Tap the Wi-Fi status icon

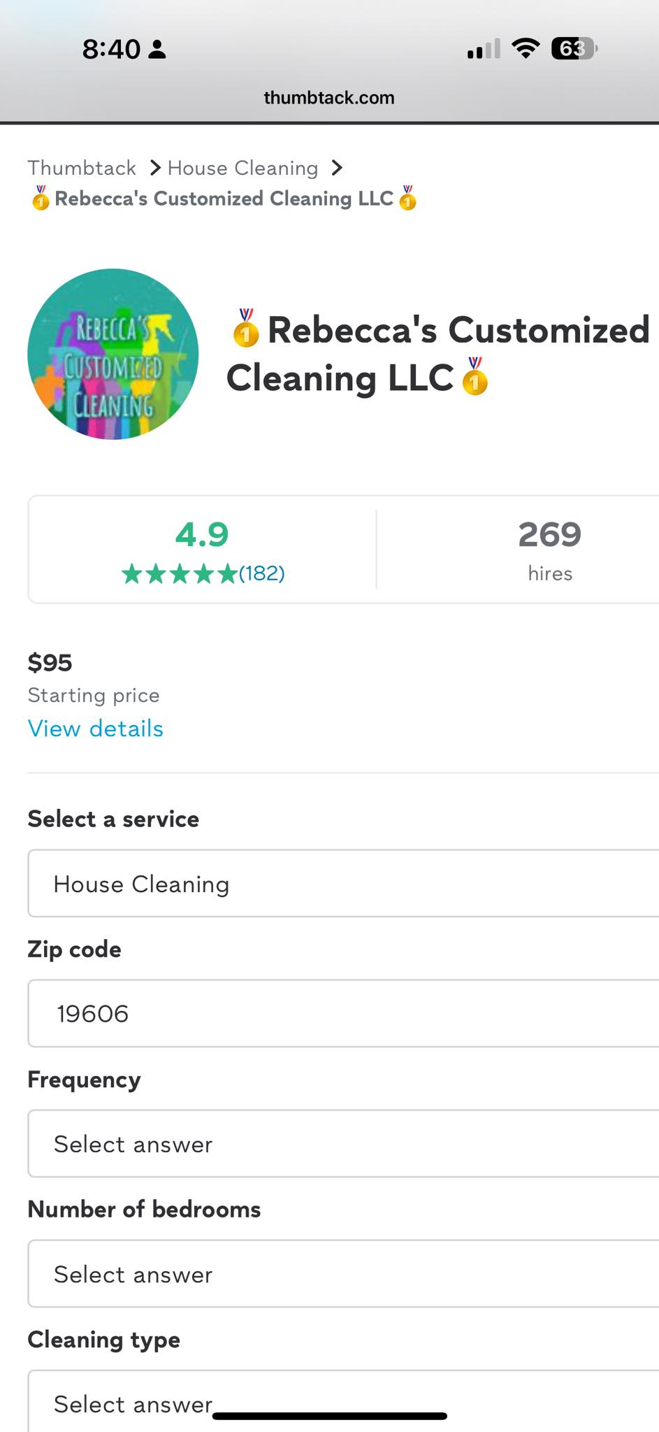coord(526,48)
